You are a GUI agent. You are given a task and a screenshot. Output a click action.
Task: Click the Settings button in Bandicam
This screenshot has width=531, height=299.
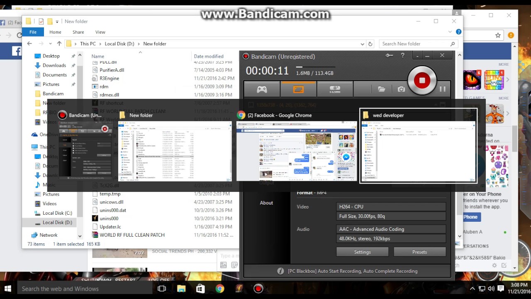(362, 252)
